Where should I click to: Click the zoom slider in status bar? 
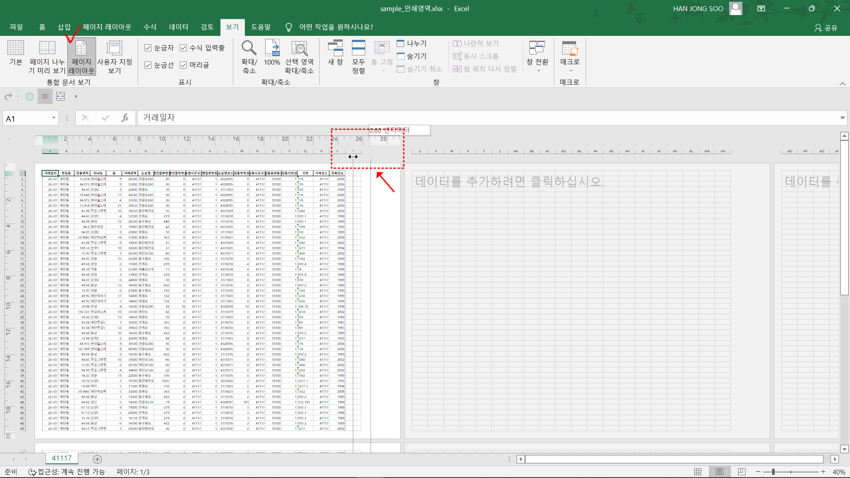tap(773, 472)
